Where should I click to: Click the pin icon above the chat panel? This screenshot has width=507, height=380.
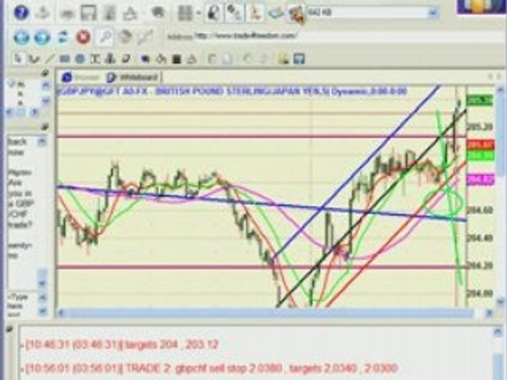pyautogui.click(x=45, y=127)
